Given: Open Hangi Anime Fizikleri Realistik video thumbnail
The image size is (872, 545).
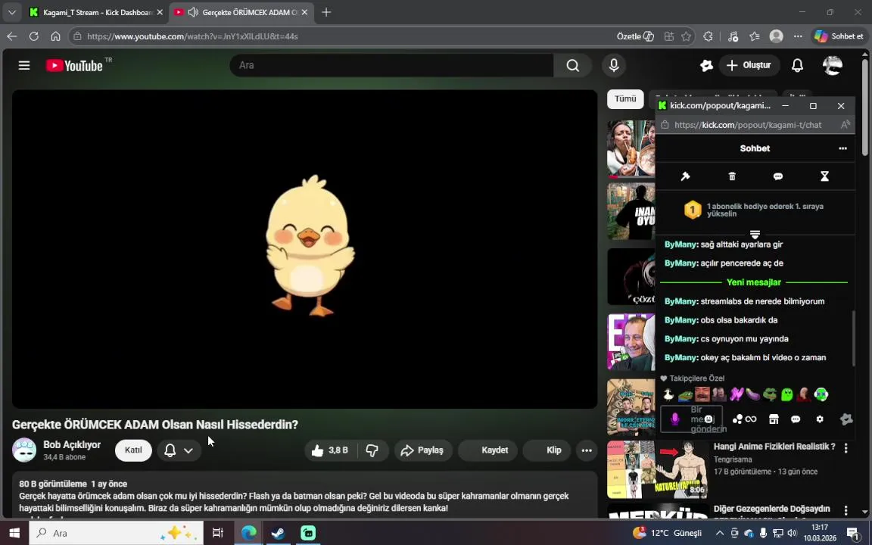Looking at the screenshot, I should (658, 469).
